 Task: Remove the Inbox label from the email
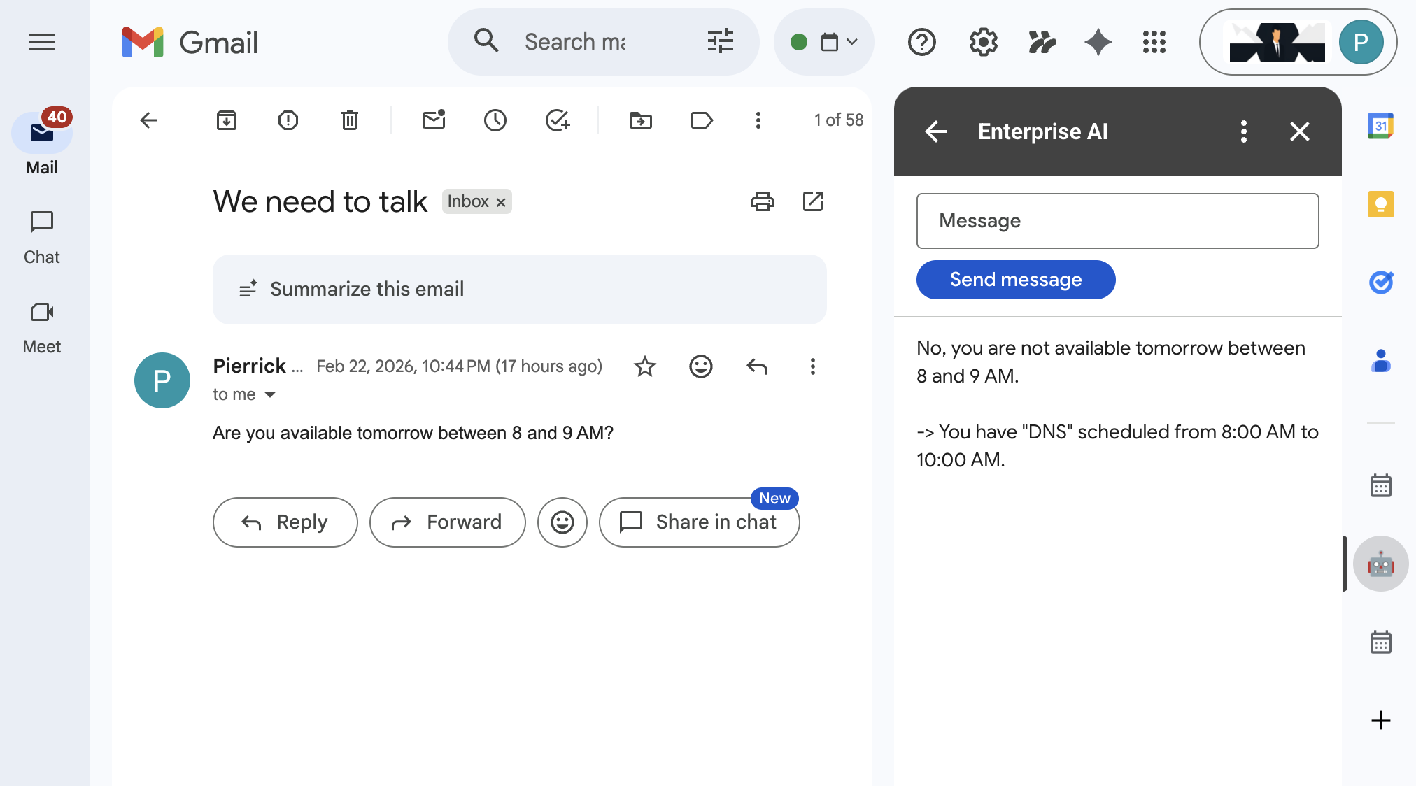(501, 202)
